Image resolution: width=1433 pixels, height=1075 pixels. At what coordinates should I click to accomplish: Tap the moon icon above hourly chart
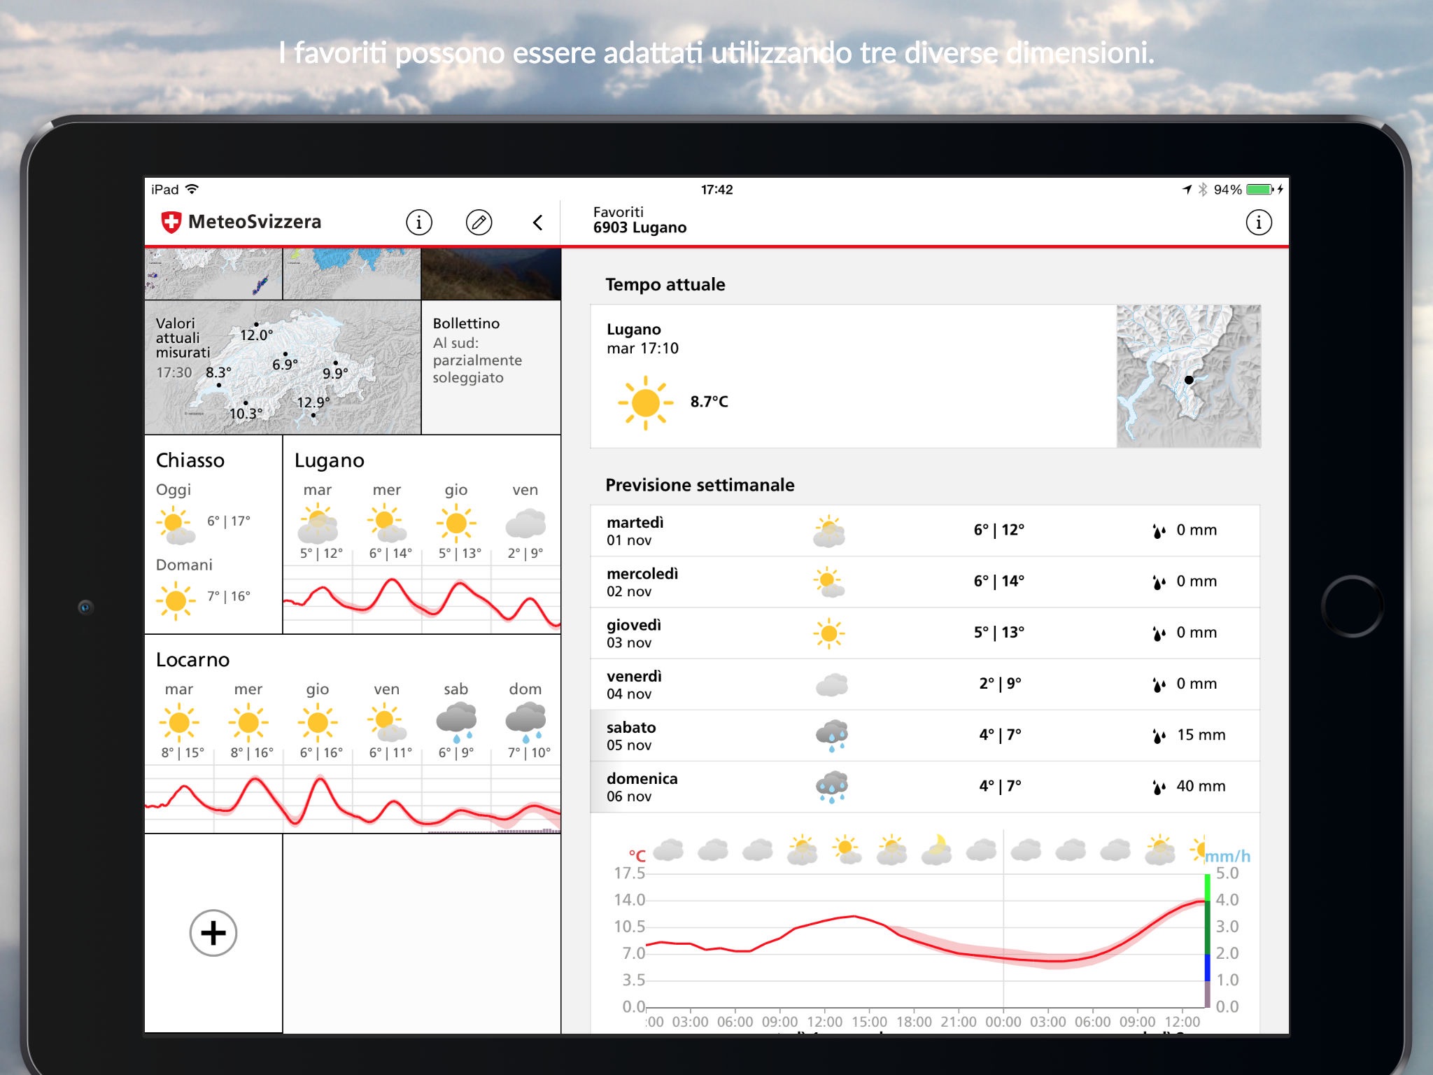coord(937,850)
